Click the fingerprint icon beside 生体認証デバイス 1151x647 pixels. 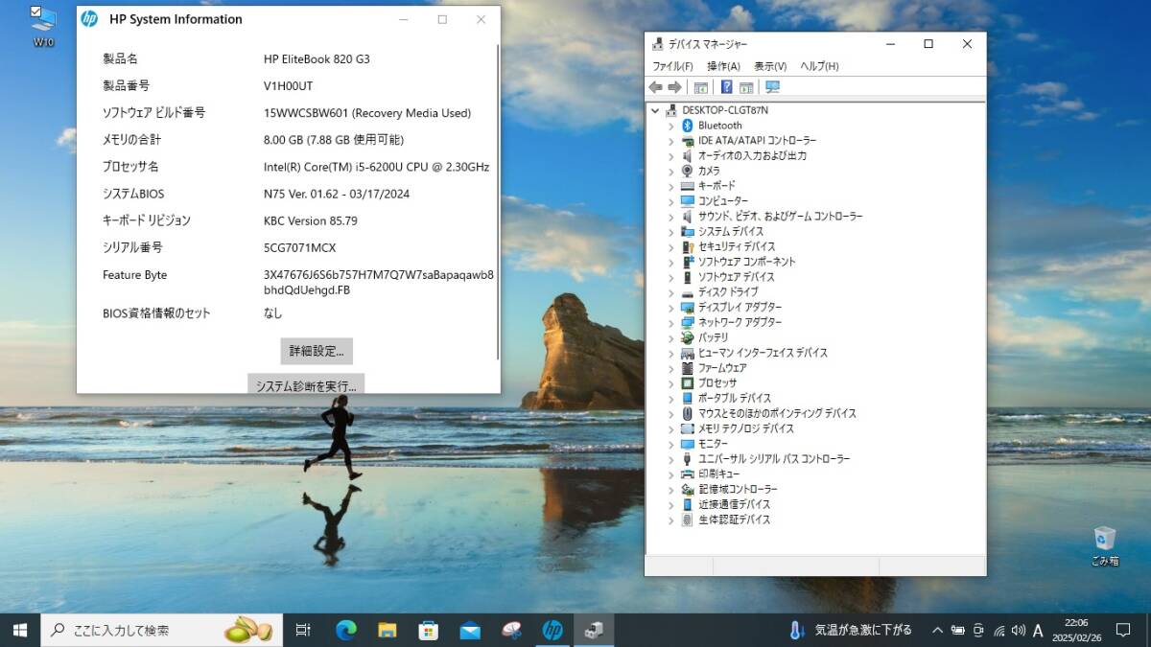pyautogui.click(x=687, y=520)
